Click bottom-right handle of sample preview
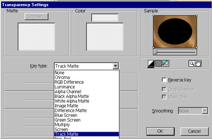The height and width of the screenshot is (139, 212). coord(197,47)
